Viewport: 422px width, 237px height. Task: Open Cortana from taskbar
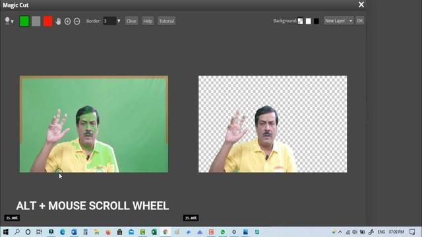point(28,232)
